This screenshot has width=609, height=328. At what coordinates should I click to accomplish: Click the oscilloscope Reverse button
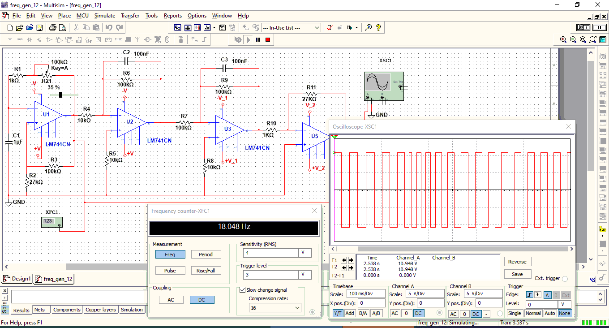tap(517, 262)
